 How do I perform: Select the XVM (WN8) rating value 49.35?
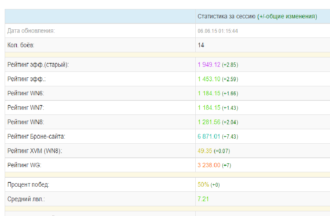coord(205,151)
